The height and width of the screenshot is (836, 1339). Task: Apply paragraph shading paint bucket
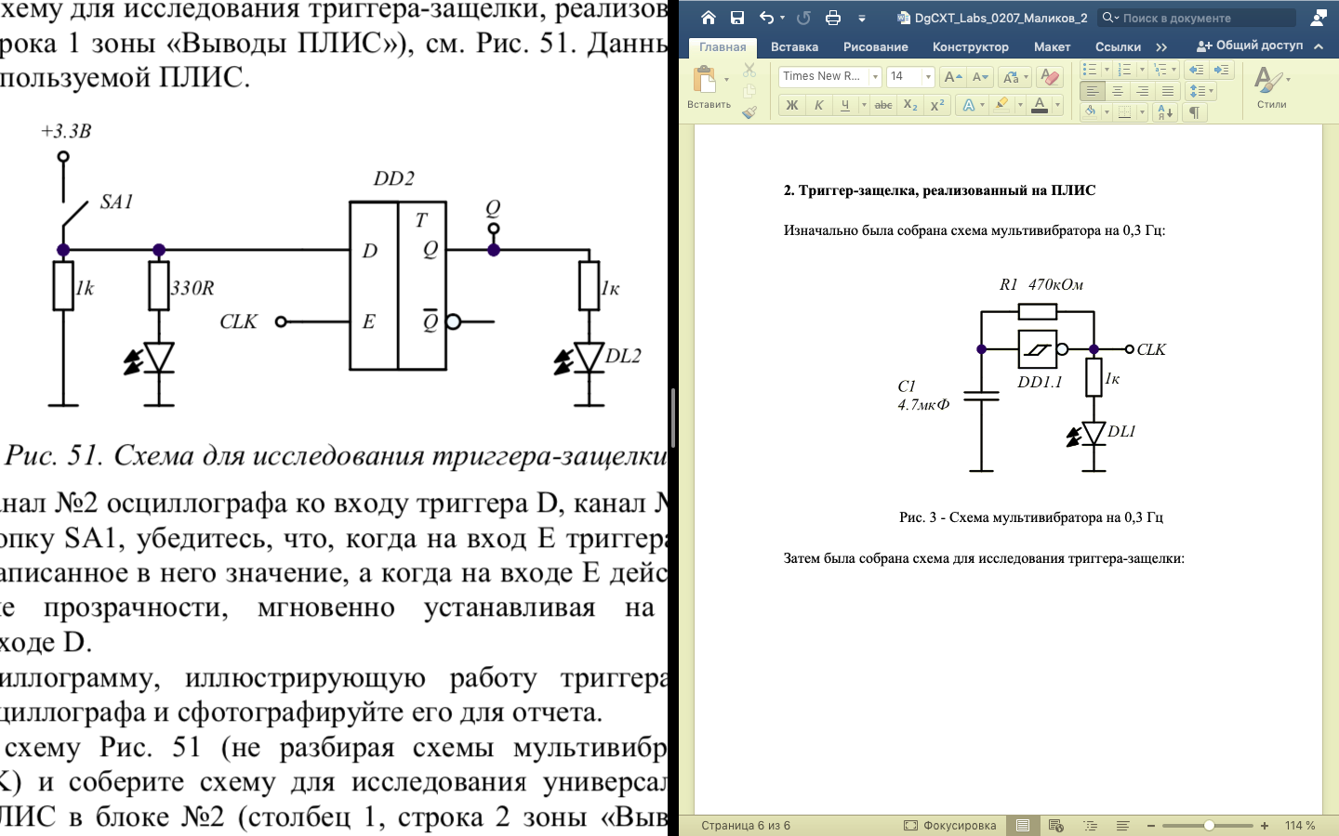(x=1090, y=112)
